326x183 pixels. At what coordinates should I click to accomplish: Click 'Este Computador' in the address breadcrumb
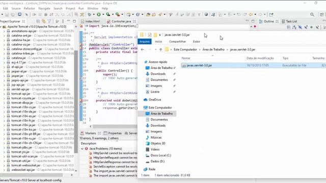pyautogui.click(x=185, y=50)
